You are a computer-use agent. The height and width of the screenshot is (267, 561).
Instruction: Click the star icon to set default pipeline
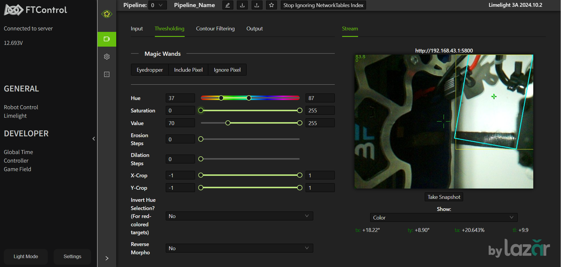click(x=271, y=5)
